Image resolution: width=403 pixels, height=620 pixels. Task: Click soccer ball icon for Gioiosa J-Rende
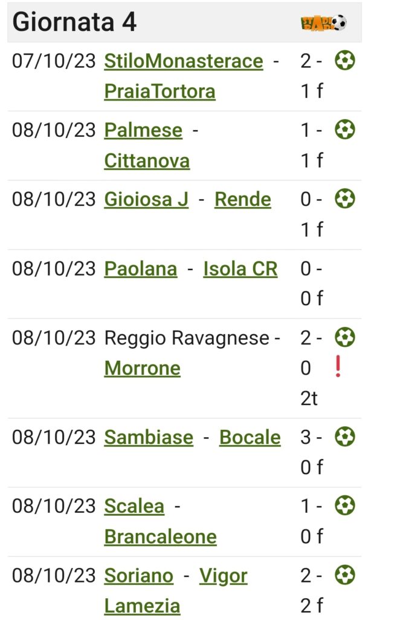click(344, 199)
